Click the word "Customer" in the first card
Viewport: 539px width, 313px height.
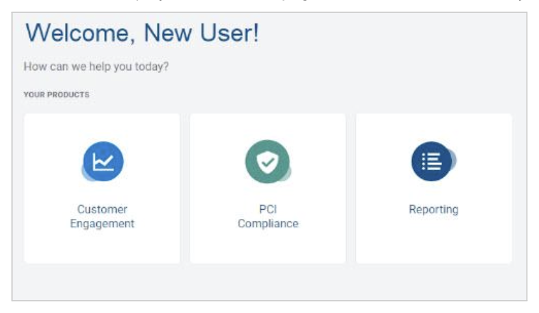point(102,210)
